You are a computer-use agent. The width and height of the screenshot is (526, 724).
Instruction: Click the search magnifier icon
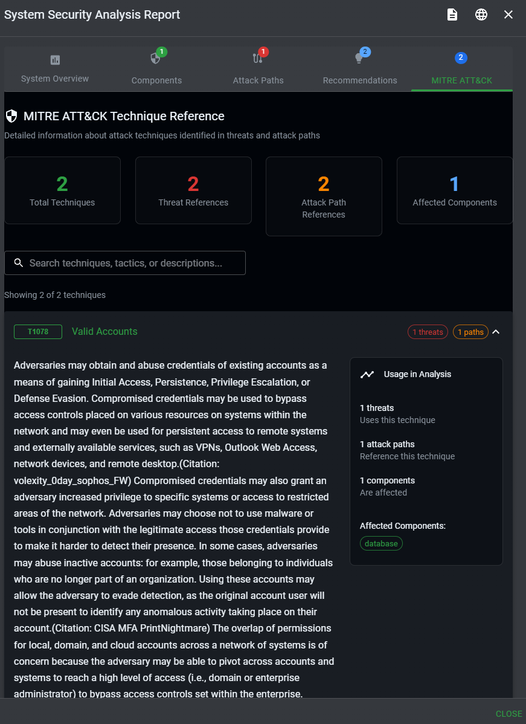click(x=18, y=263)
